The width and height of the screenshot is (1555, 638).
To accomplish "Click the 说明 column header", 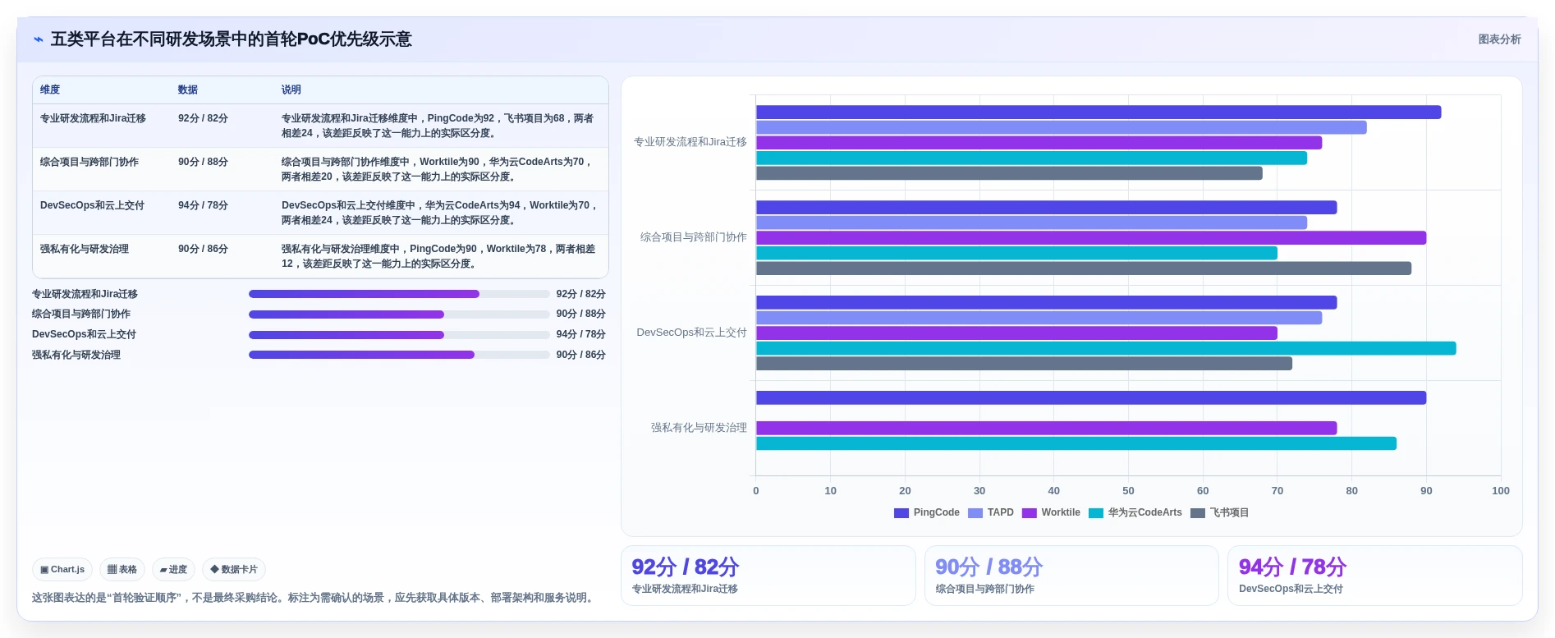I will click(x=291, y=90).
